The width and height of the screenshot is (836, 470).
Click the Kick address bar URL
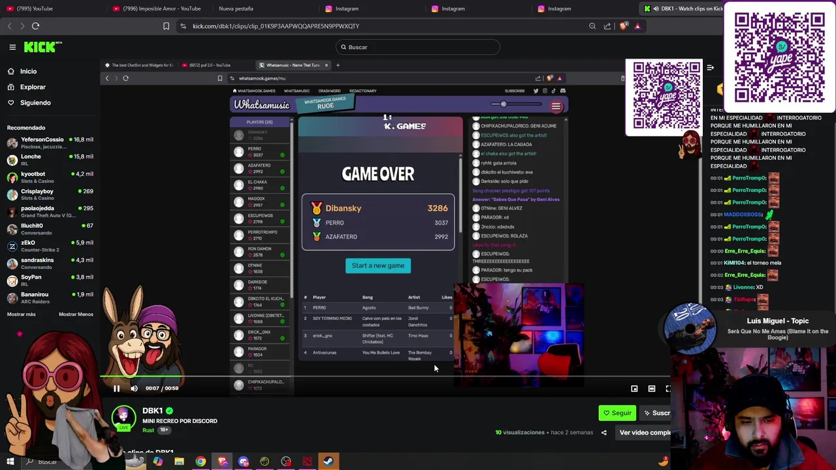click(x=276, y=26)
